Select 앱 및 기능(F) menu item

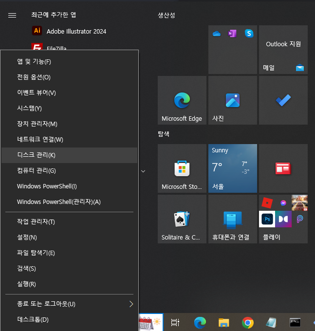(70, 62)
